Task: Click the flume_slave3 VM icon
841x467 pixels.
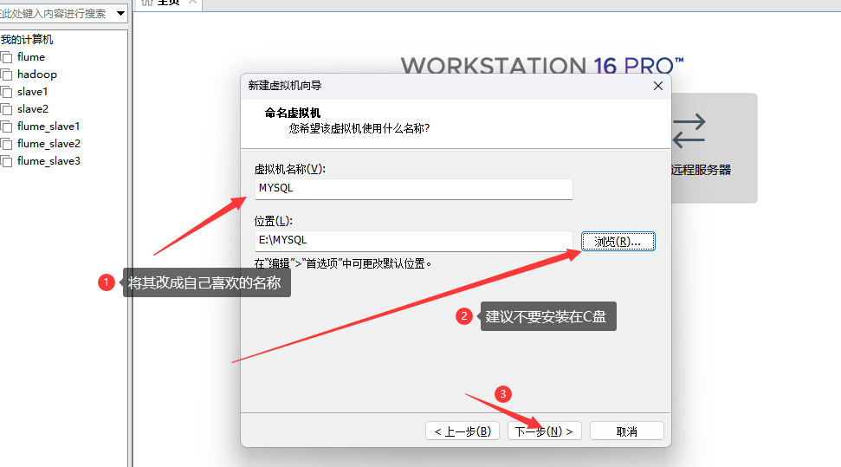Action: (x=6, y=161)
